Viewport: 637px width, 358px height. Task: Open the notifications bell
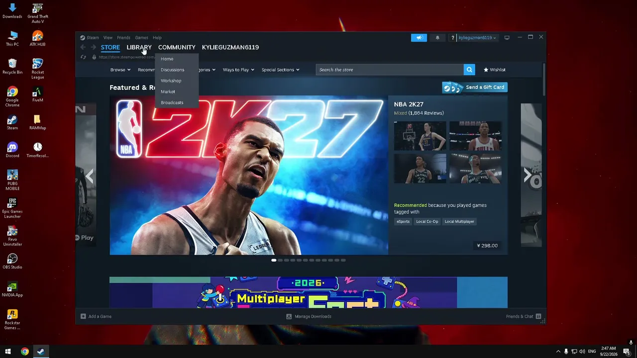pos(437,38)
